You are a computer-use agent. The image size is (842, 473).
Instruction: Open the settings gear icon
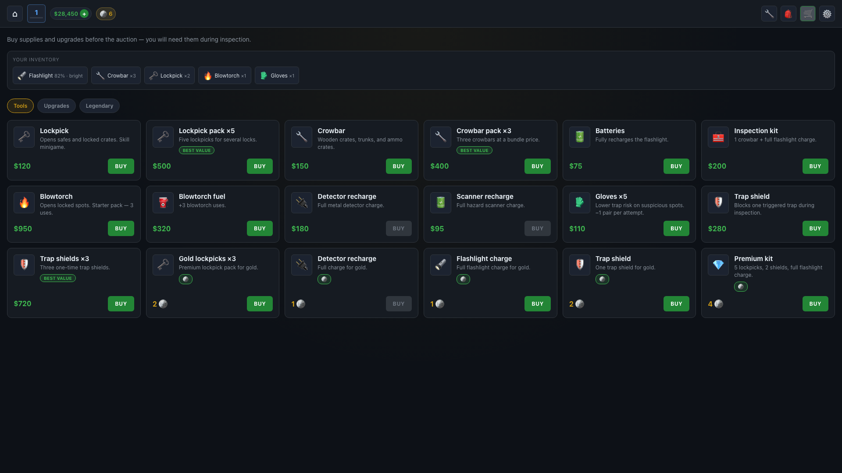pyautogui.click(x=827, y=14)
